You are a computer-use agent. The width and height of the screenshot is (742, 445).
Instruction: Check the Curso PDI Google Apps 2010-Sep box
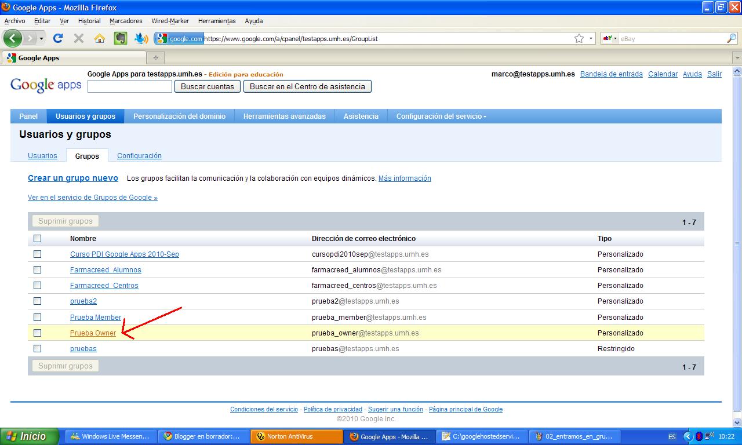tap(38, 254)
